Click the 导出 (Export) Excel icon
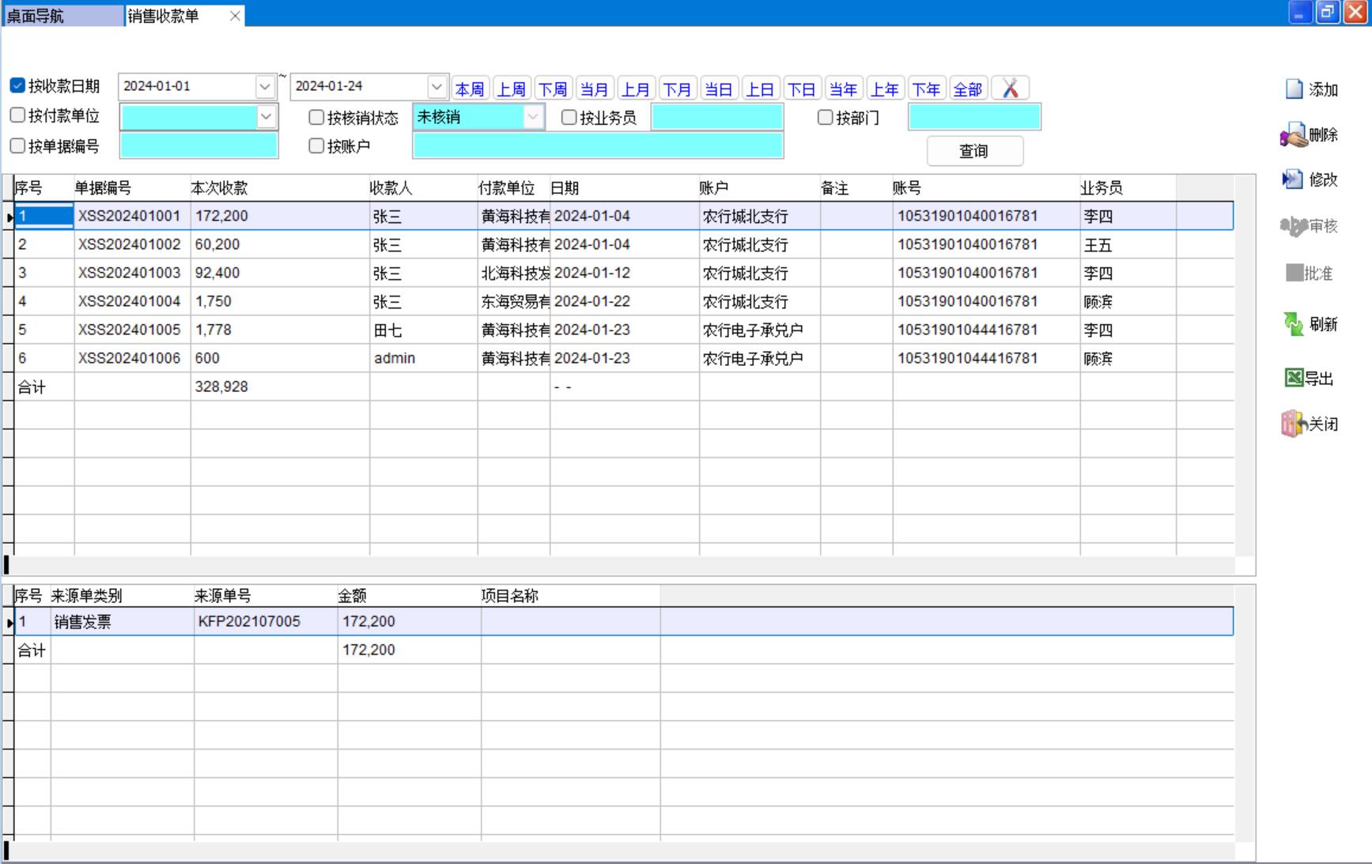Viewport: 1372px width, 864px height. click(x=1294, y=378)
